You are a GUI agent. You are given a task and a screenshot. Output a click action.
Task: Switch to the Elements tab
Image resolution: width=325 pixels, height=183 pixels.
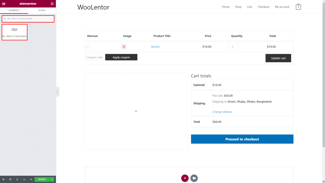point(14,10)
